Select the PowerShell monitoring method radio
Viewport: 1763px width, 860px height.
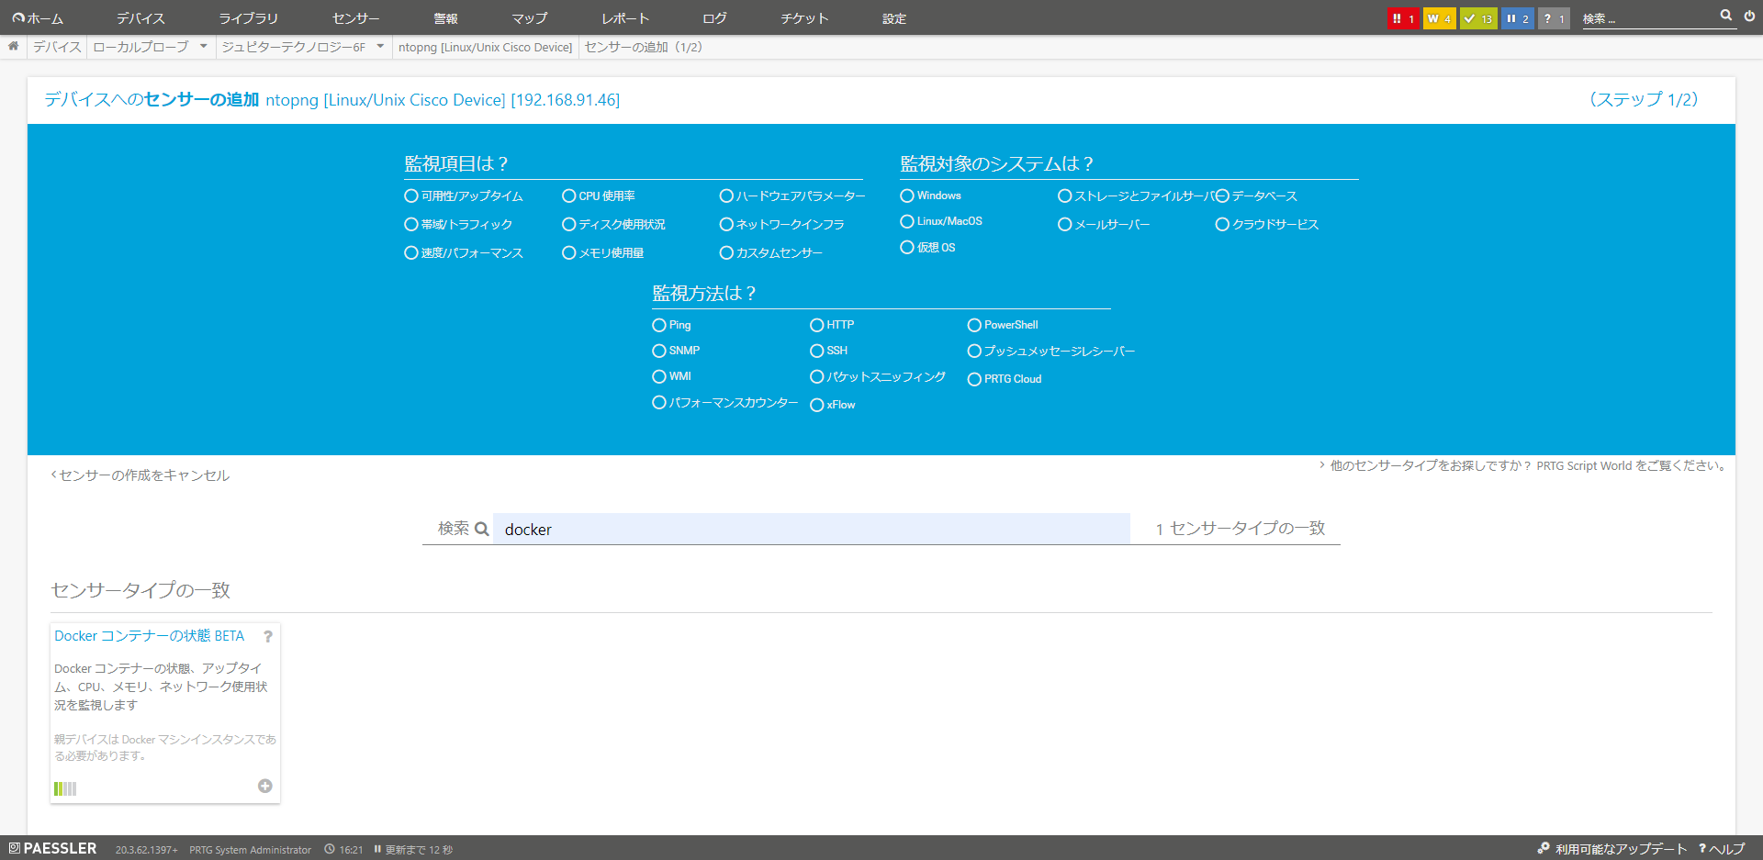click(x=975, y=325)
